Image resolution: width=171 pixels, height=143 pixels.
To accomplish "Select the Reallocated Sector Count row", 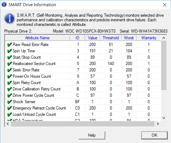I will pyautogui.click(x=83, y=64).
